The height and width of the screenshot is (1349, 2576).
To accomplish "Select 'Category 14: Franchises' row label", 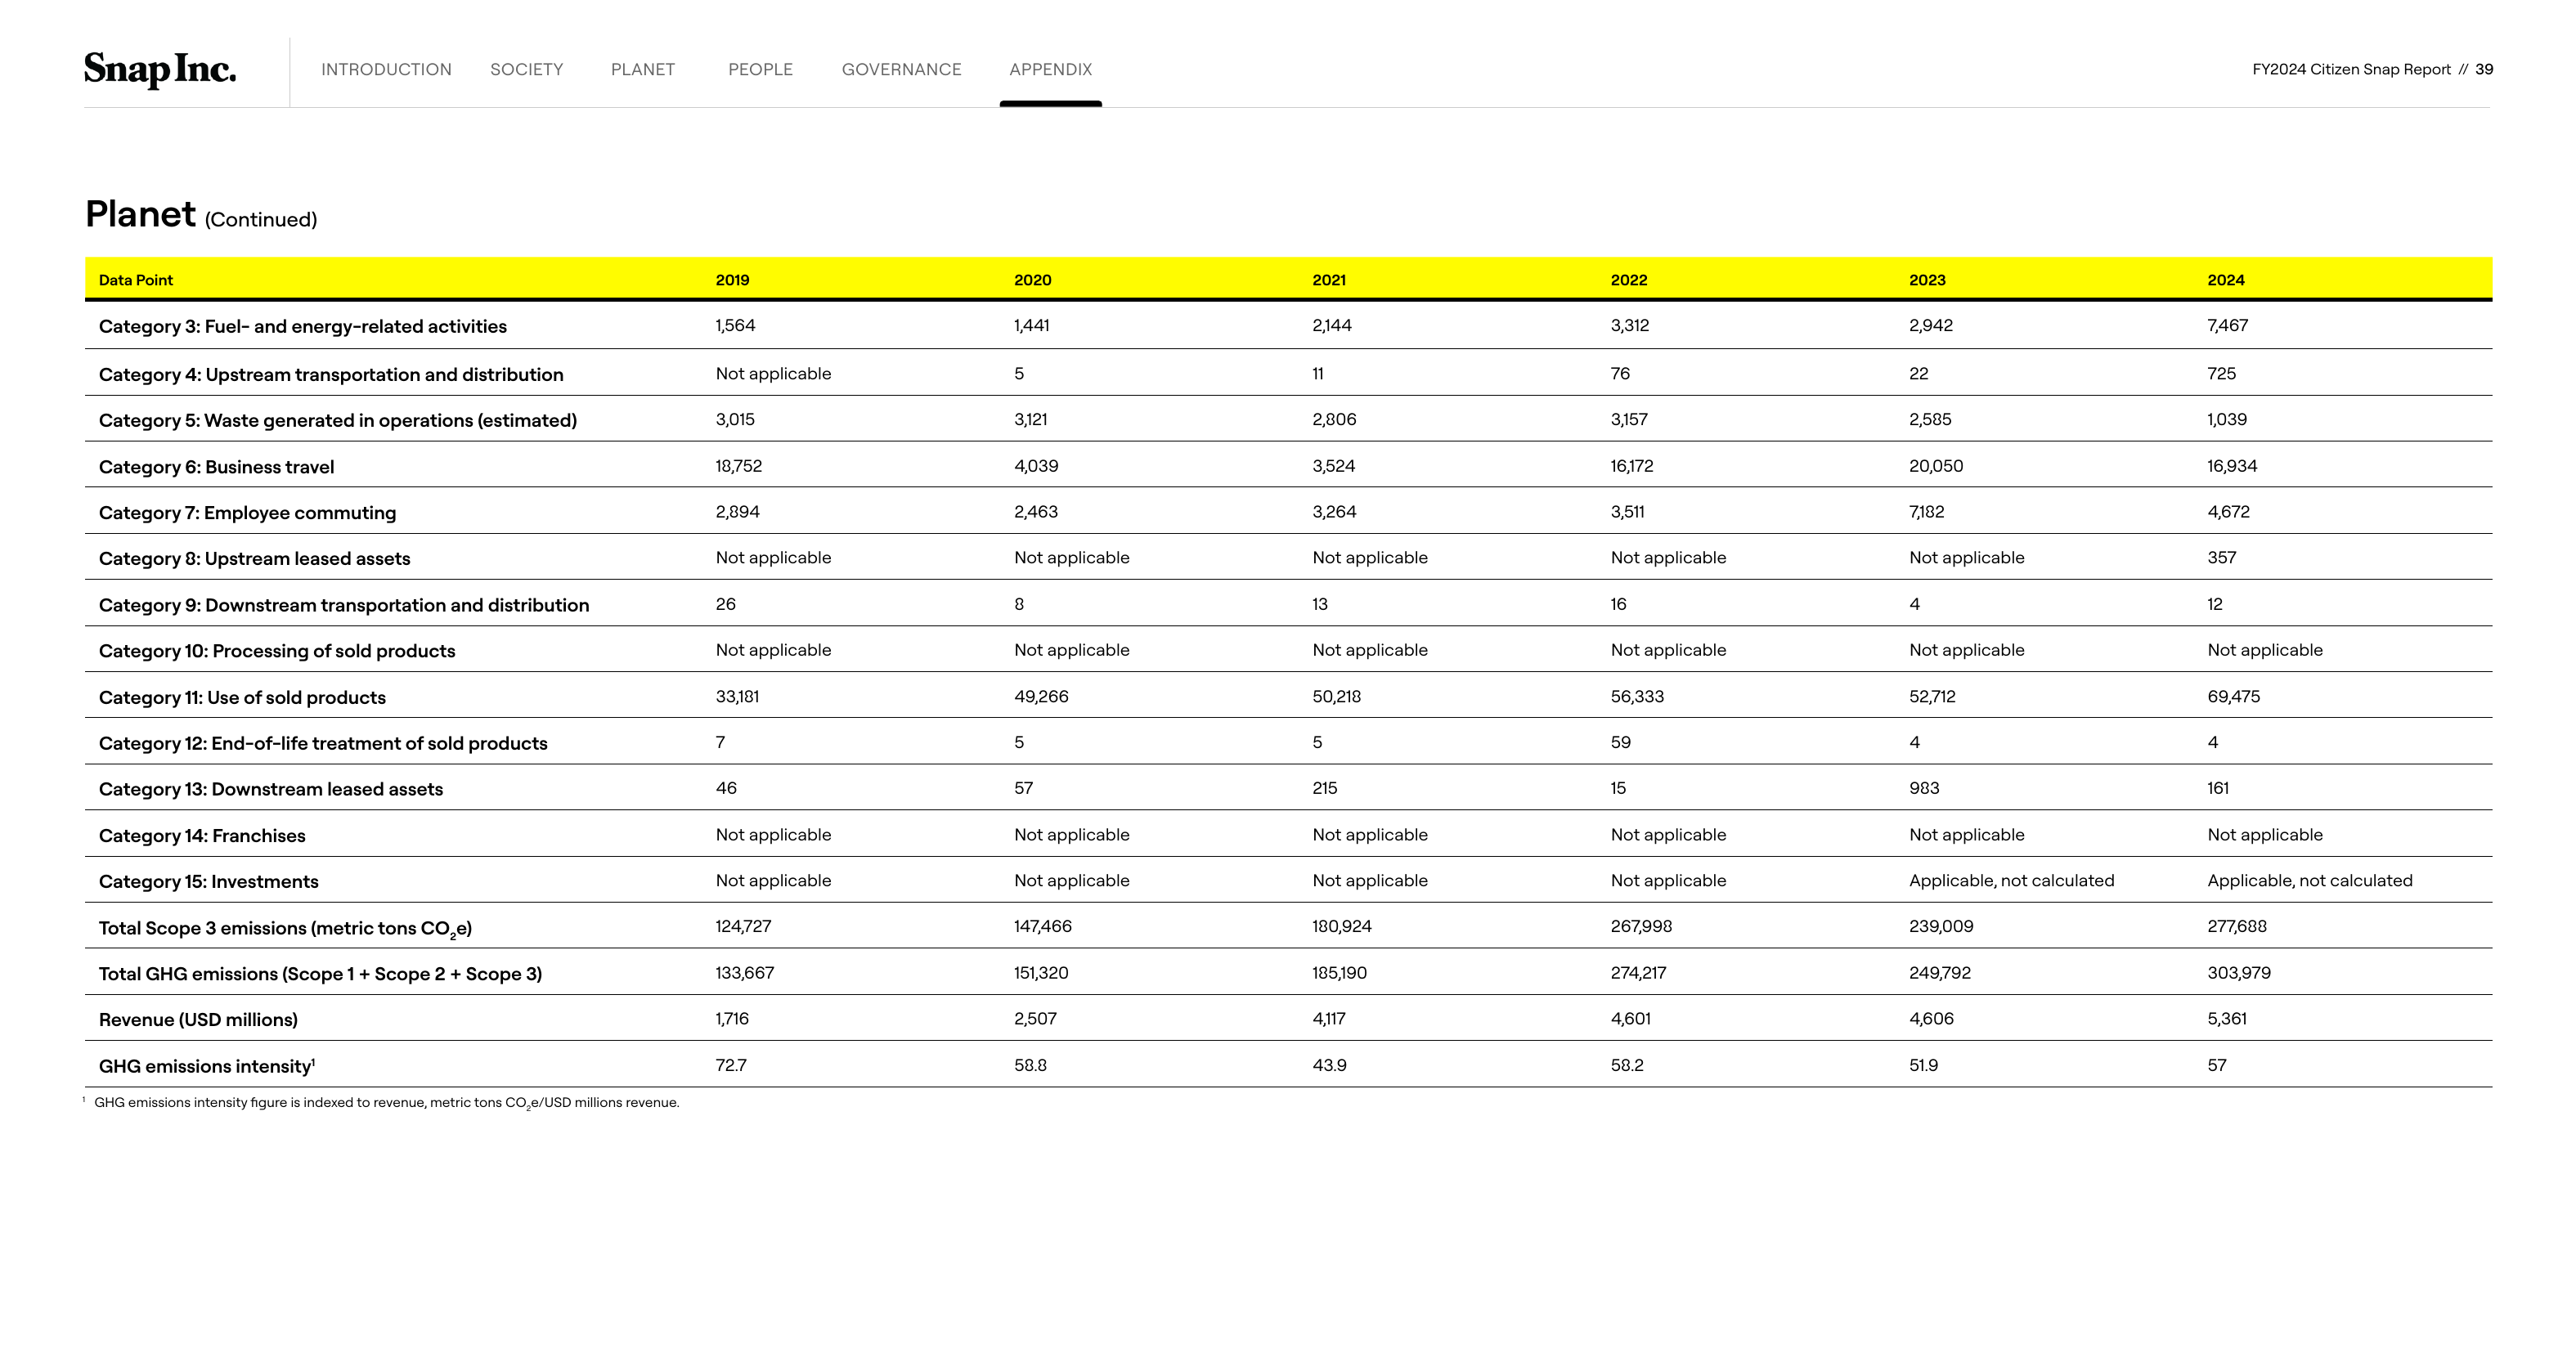I will [x=202, y=836].
